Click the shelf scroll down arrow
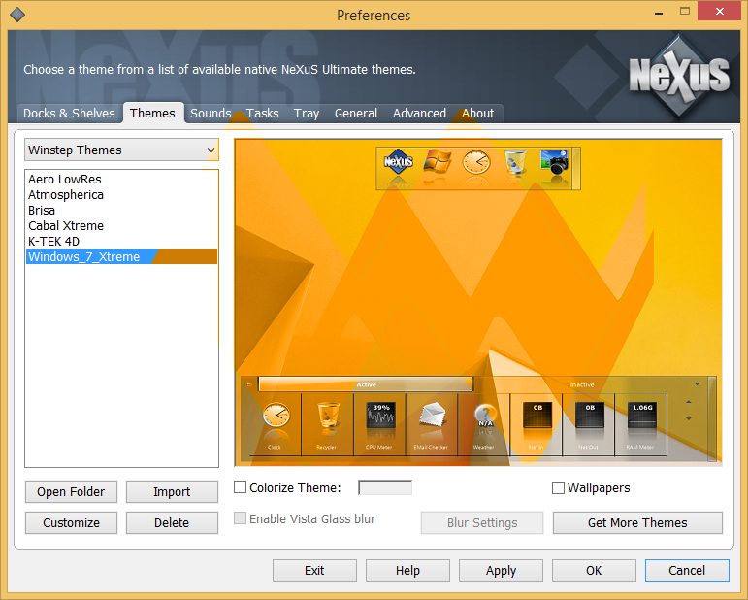 pyautogui.click(x=689, y=418)
